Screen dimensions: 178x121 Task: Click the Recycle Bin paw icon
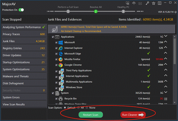[x=61, y=99]
